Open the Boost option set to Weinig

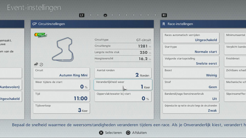pos(191,73)
